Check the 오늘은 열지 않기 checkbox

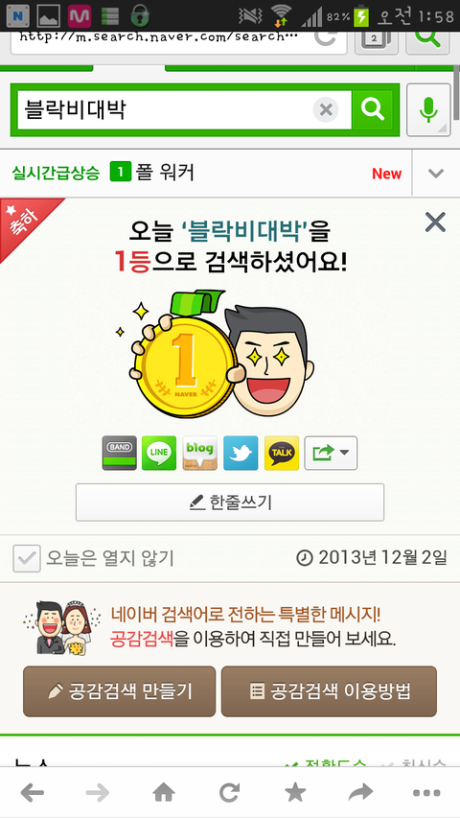pyautogui.click(x=27, y=558)
